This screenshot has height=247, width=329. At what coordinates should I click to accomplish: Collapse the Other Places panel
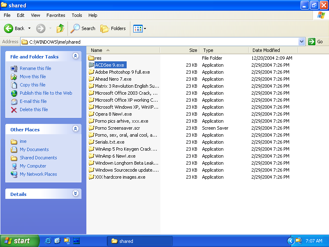tap(76, 129)
